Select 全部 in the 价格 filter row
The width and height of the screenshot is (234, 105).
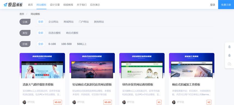click(x=41, y=44)
